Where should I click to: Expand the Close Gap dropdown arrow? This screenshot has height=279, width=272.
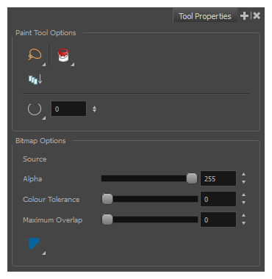click(44, 118)
